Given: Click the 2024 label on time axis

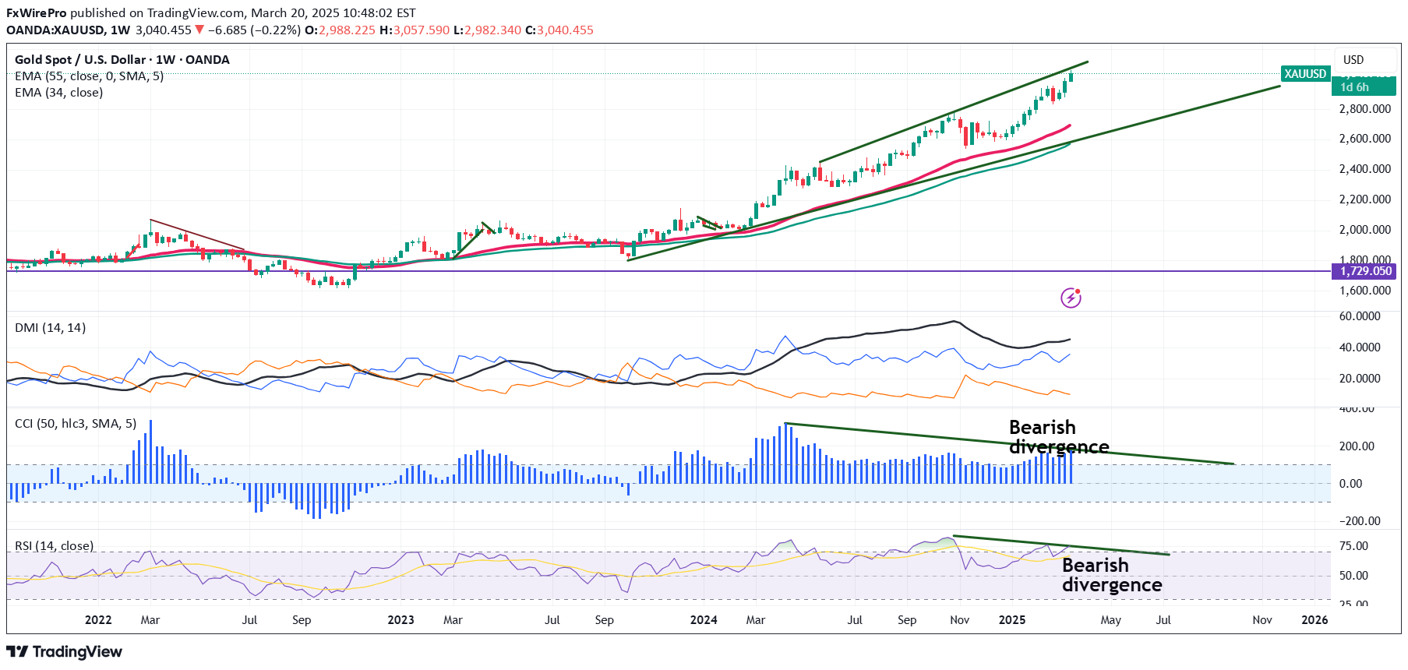Looking at the screenshot, I should 704,620.
